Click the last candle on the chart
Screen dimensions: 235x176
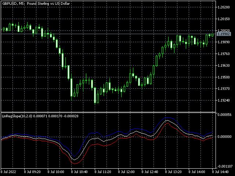point(212,35)
